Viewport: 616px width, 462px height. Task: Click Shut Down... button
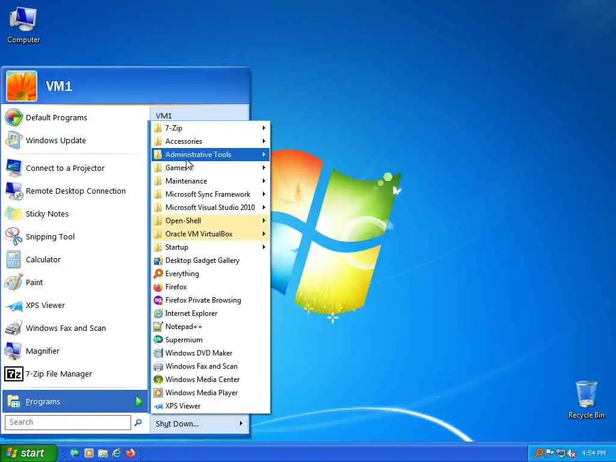(177, 424)
